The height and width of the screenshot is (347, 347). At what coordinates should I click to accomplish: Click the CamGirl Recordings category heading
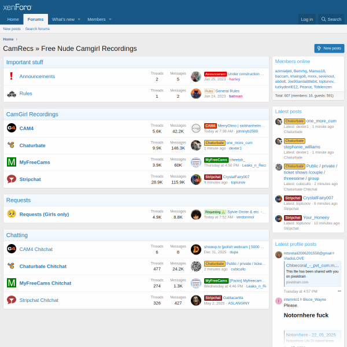pos(32,114)
